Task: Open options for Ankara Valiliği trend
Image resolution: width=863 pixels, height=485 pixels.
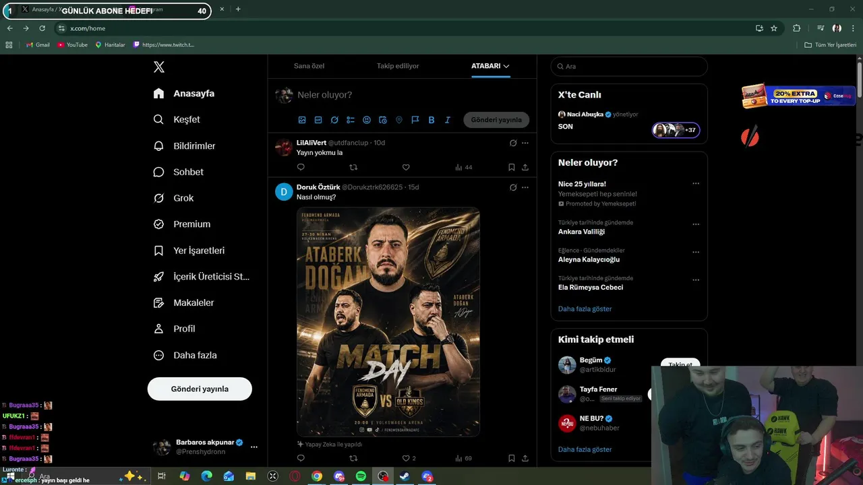Action: tap(696, 224)
